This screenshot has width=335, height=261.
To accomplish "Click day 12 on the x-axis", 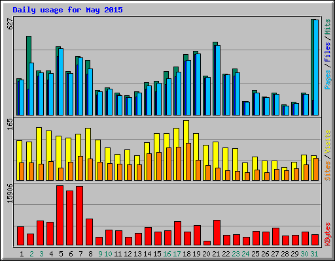I will (x=128, y=254).
